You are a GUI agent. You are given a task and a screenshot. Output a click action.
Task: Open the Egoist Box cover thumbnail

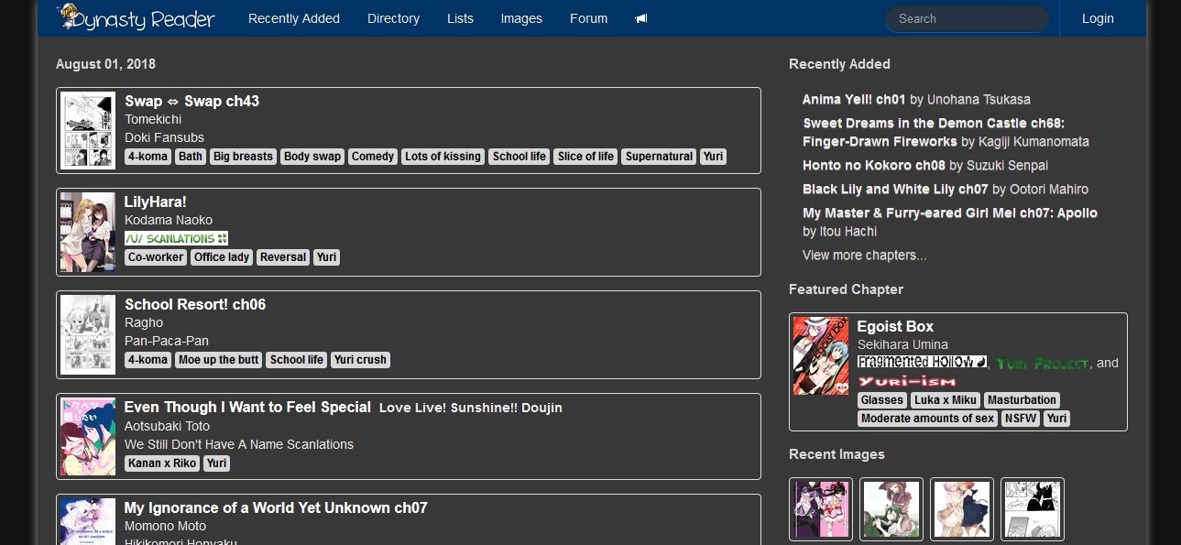point(820,355)
